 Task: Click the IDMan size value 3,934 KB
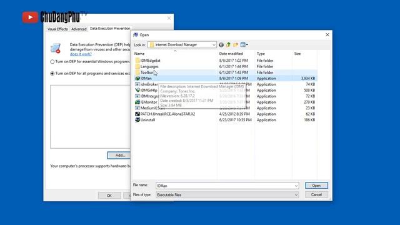(x=308, y=78)
